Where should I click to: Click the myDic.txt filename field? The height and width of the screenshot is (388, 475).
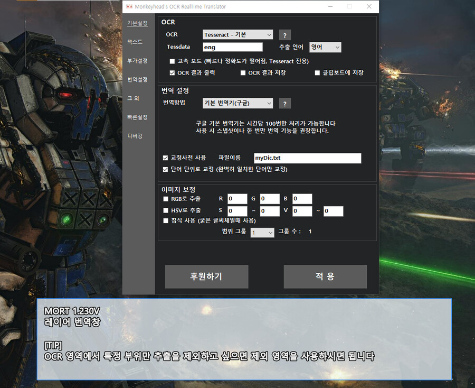tap(308, 158)
